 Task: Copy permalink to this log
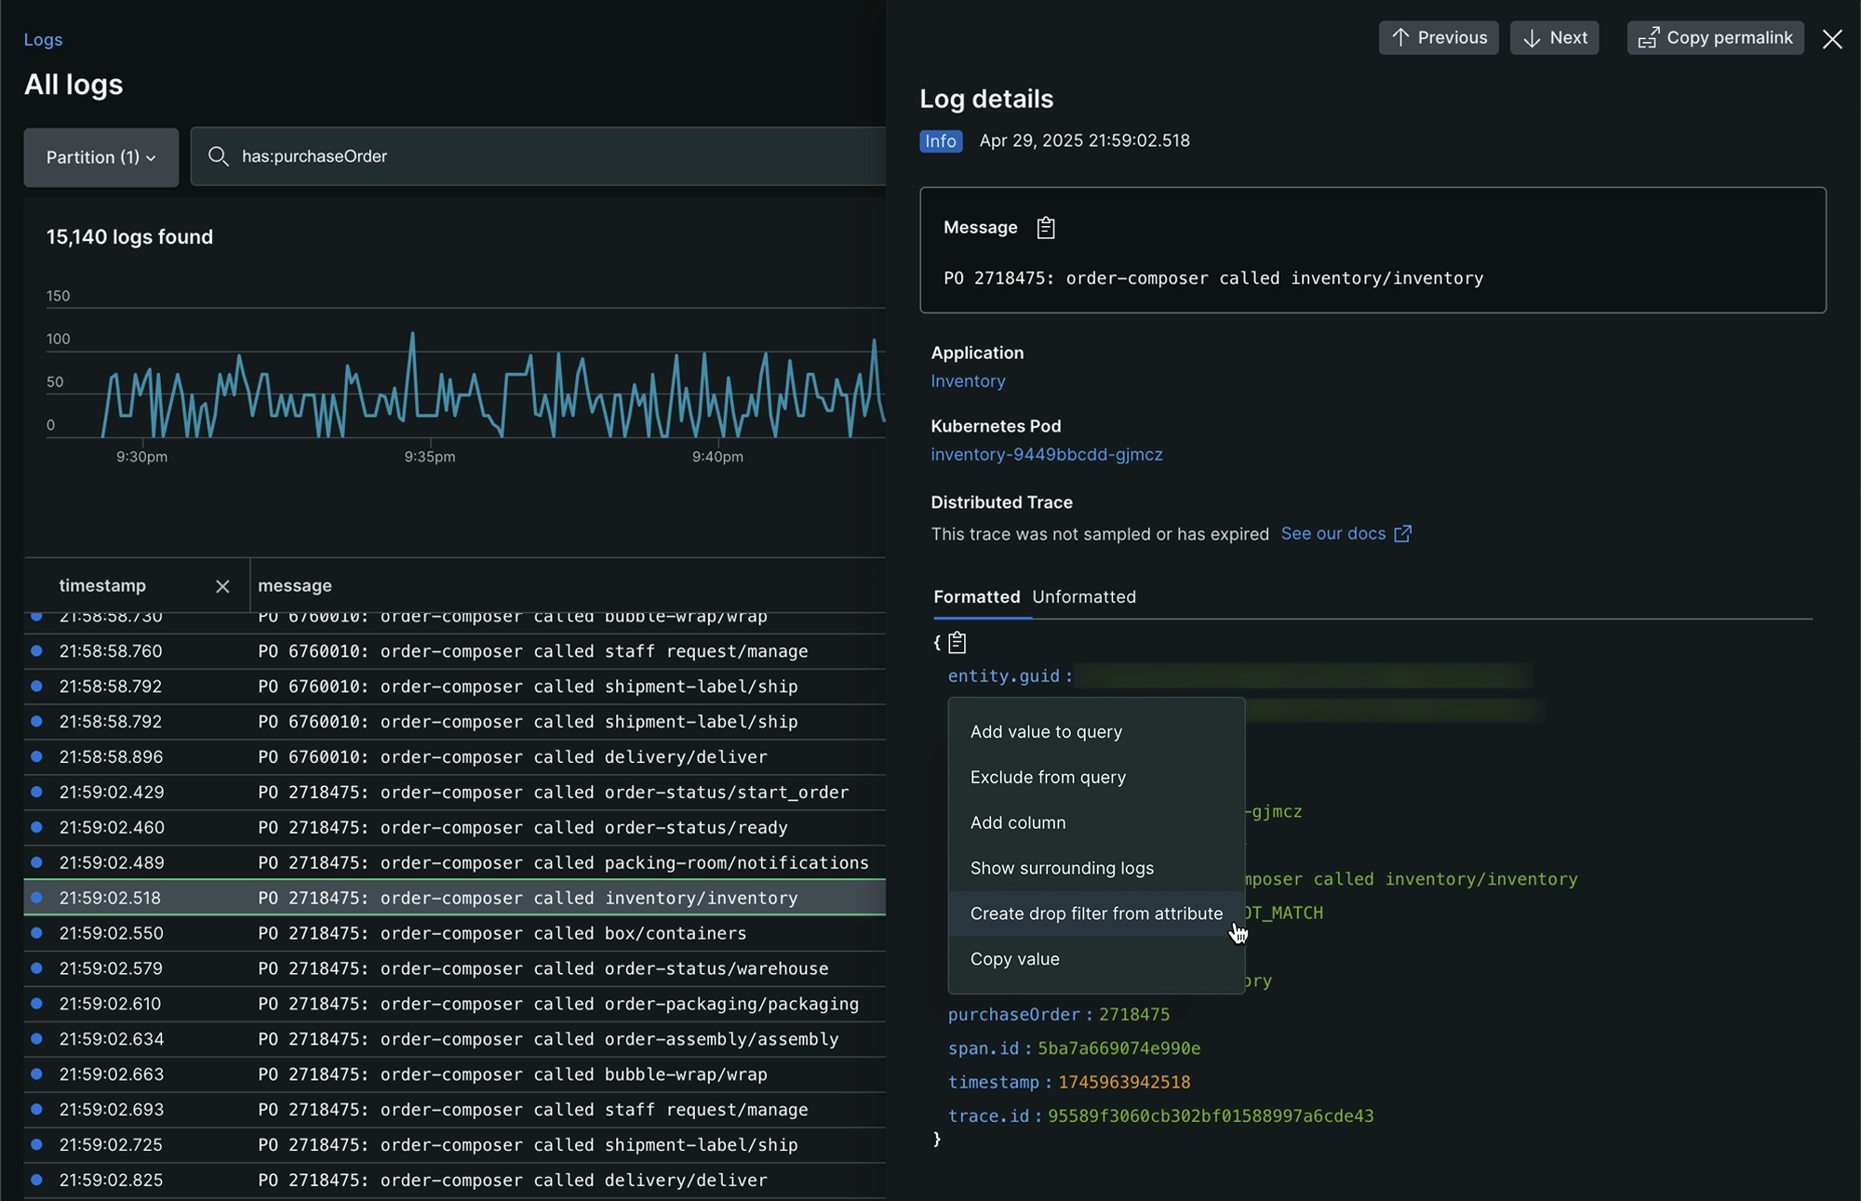[x=1715, y=38]
